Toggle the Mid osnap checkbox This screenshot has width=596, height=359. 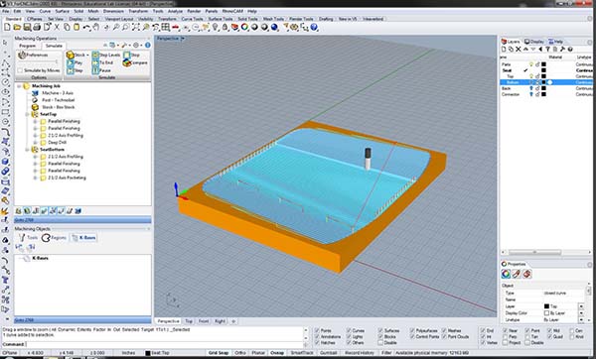(x=549, y=330)
